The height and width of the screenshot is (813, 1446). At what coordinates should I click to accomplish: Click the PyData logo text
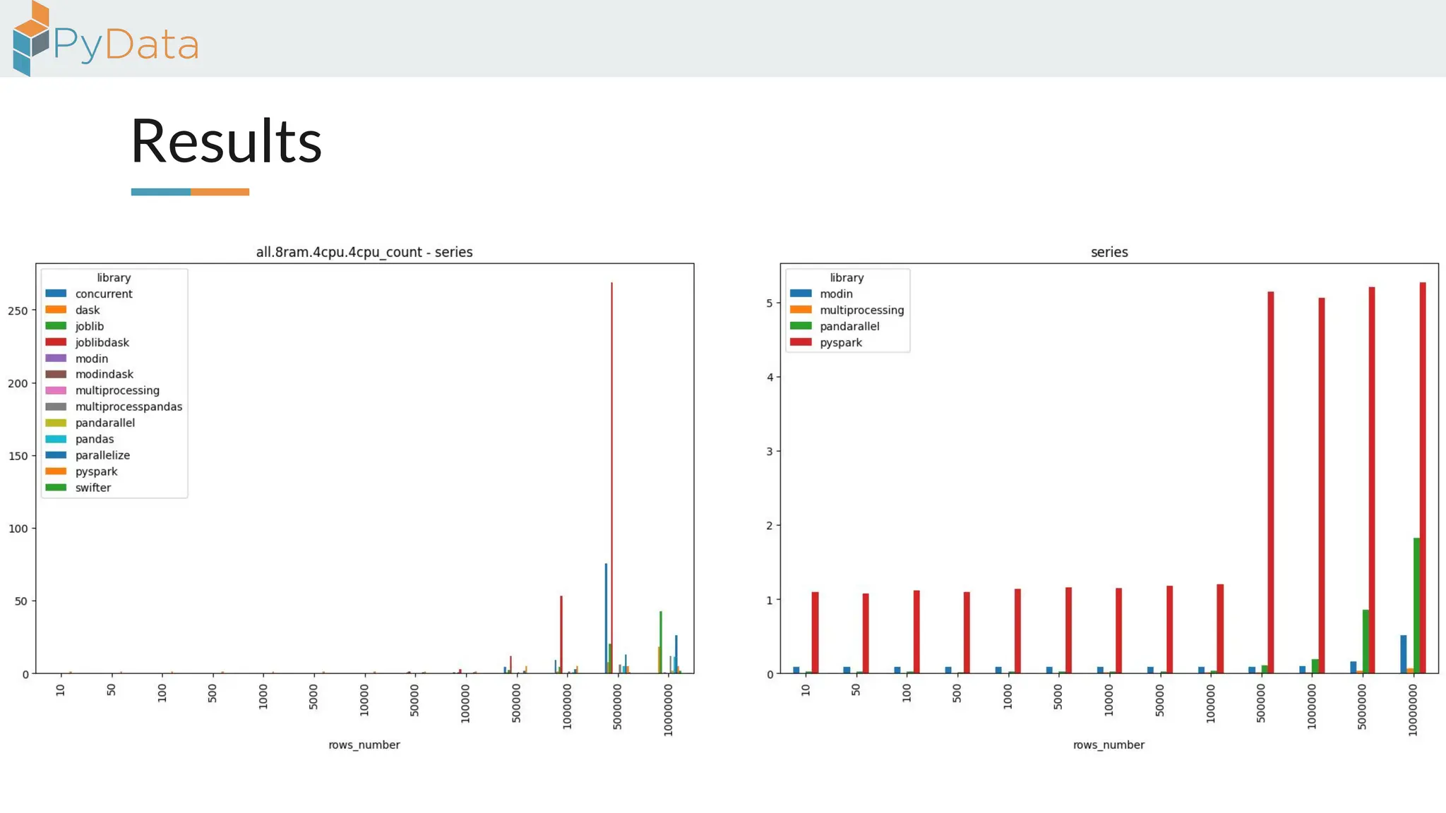126,45
